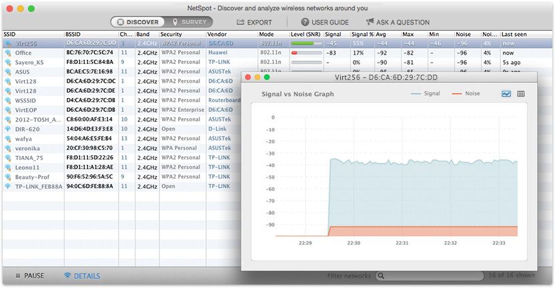Select the DIR-620 network name

click(x=27, y=129)
